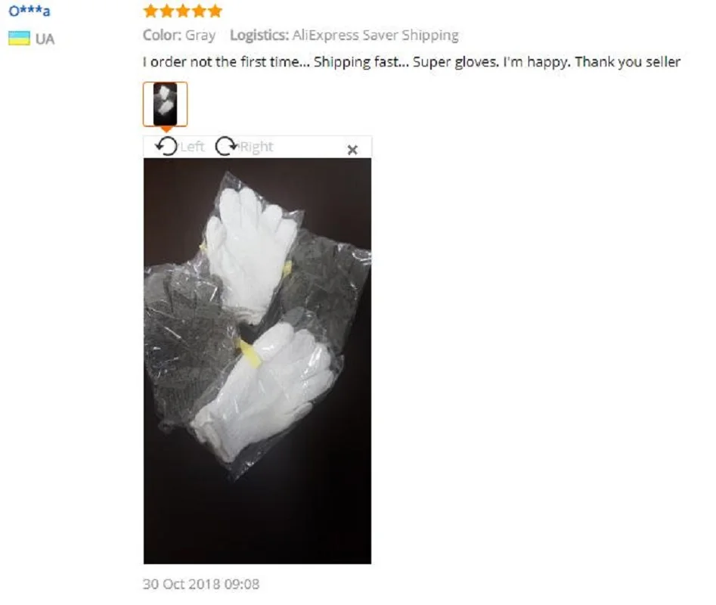Click the UA country code text

tap(45, 39)
